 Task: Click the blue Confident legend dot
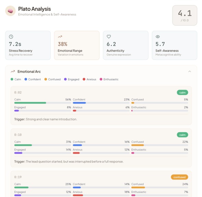26,79
